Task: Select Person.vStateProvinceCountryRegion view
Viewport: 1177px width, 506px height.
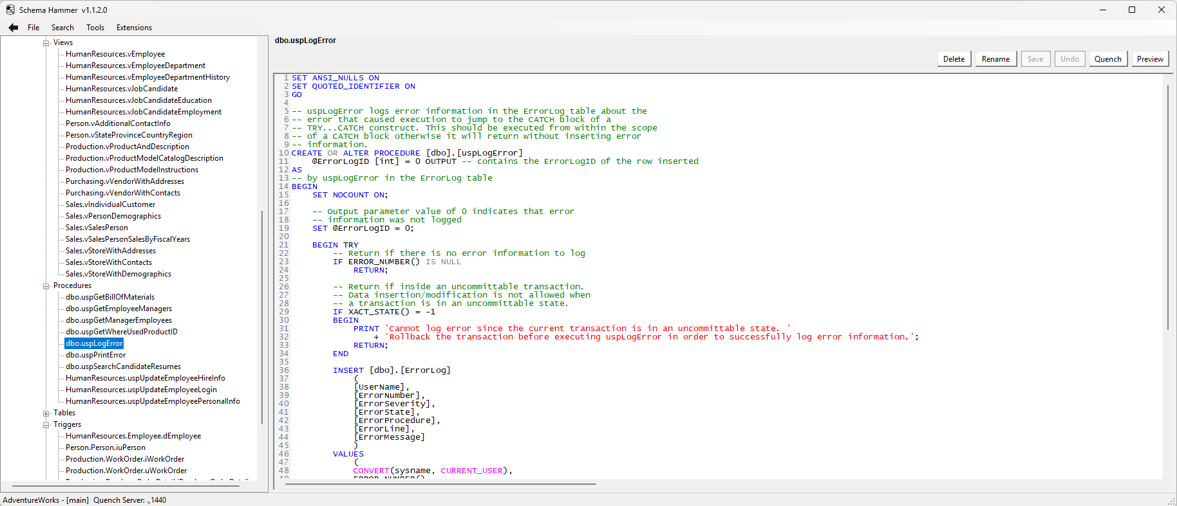Action: [129, 135]
